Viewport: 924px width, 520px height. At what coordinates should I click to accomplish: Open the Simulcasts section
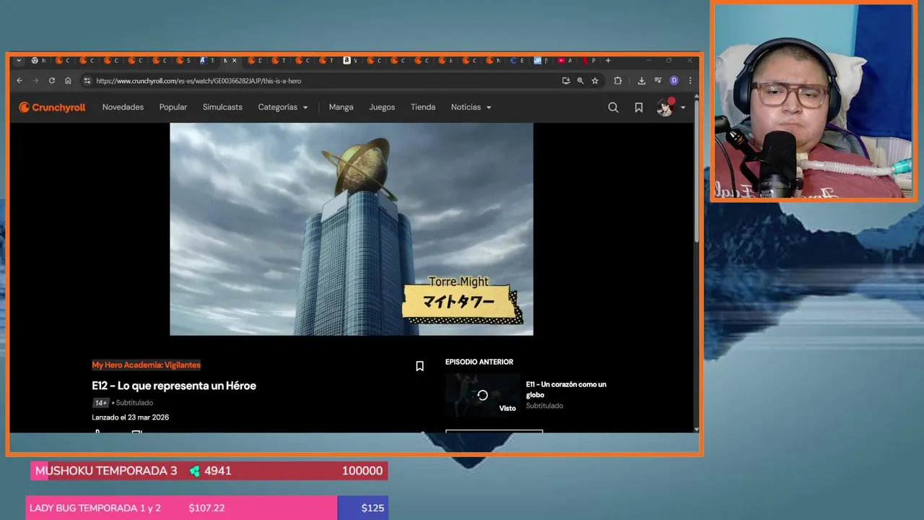pos(222,107)
